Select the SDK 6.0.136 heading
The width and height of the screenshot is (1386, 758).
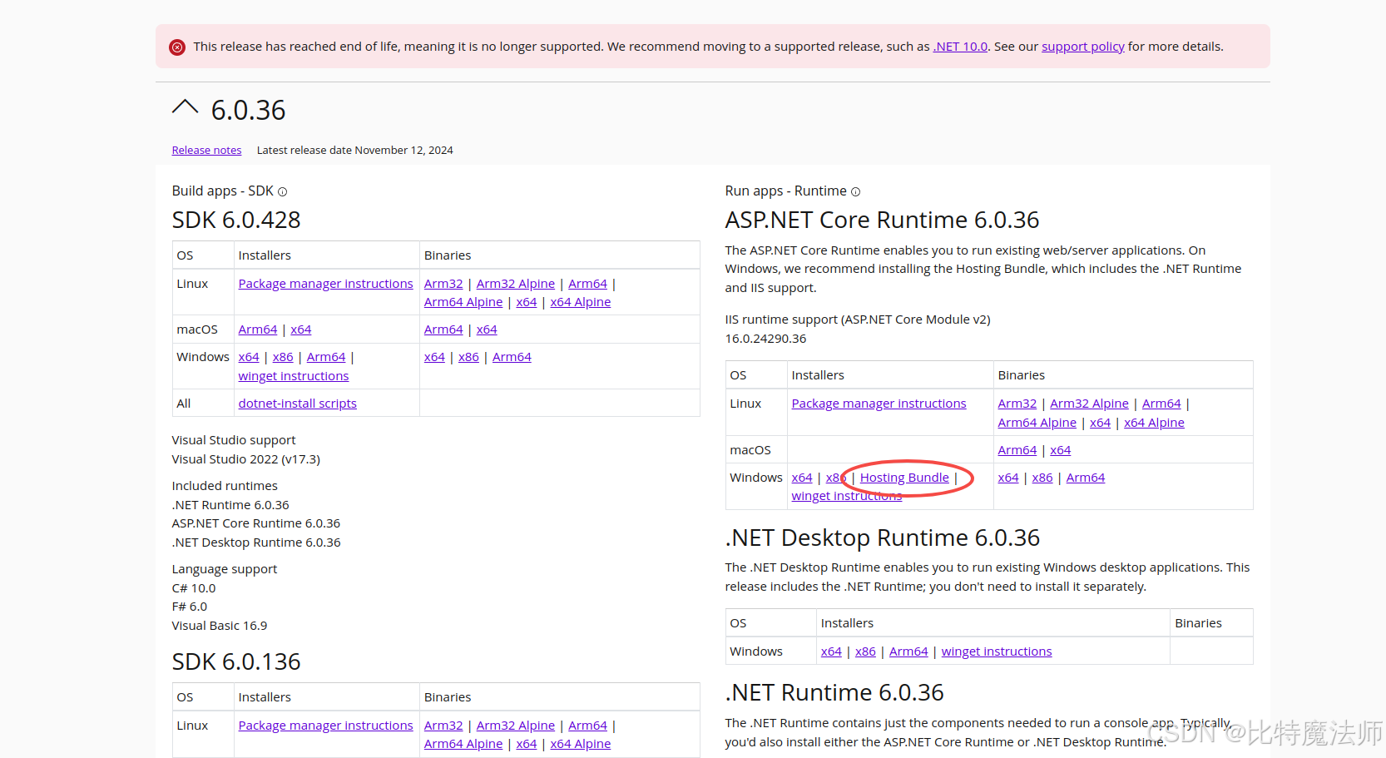point(236,661)
